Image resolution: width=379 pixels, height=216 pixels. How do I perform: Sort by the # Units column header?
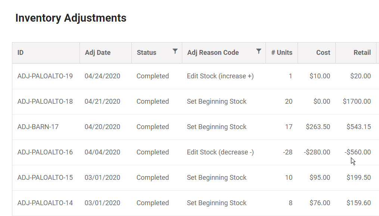(x=282, y=53)
